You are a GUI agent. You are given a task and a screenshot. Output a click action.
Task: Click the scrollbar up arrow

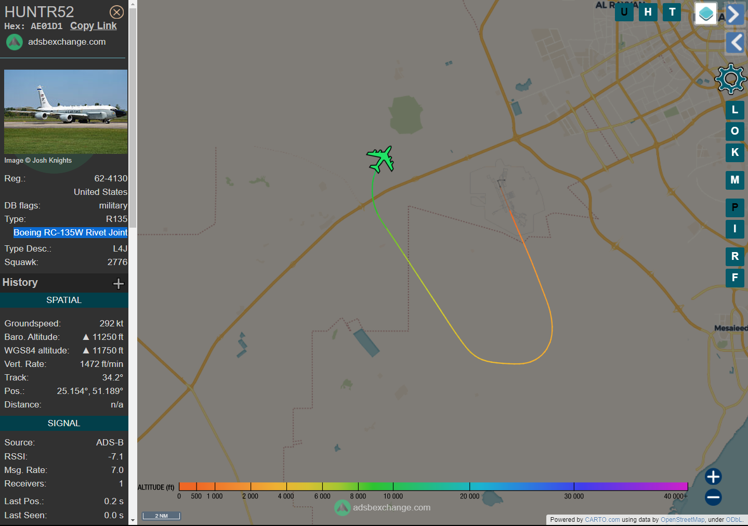[133, 4]
